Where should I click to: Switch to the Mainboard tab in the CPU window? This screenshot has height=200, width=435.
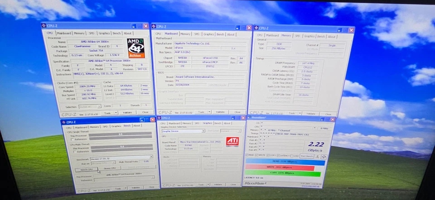[64, 33]
